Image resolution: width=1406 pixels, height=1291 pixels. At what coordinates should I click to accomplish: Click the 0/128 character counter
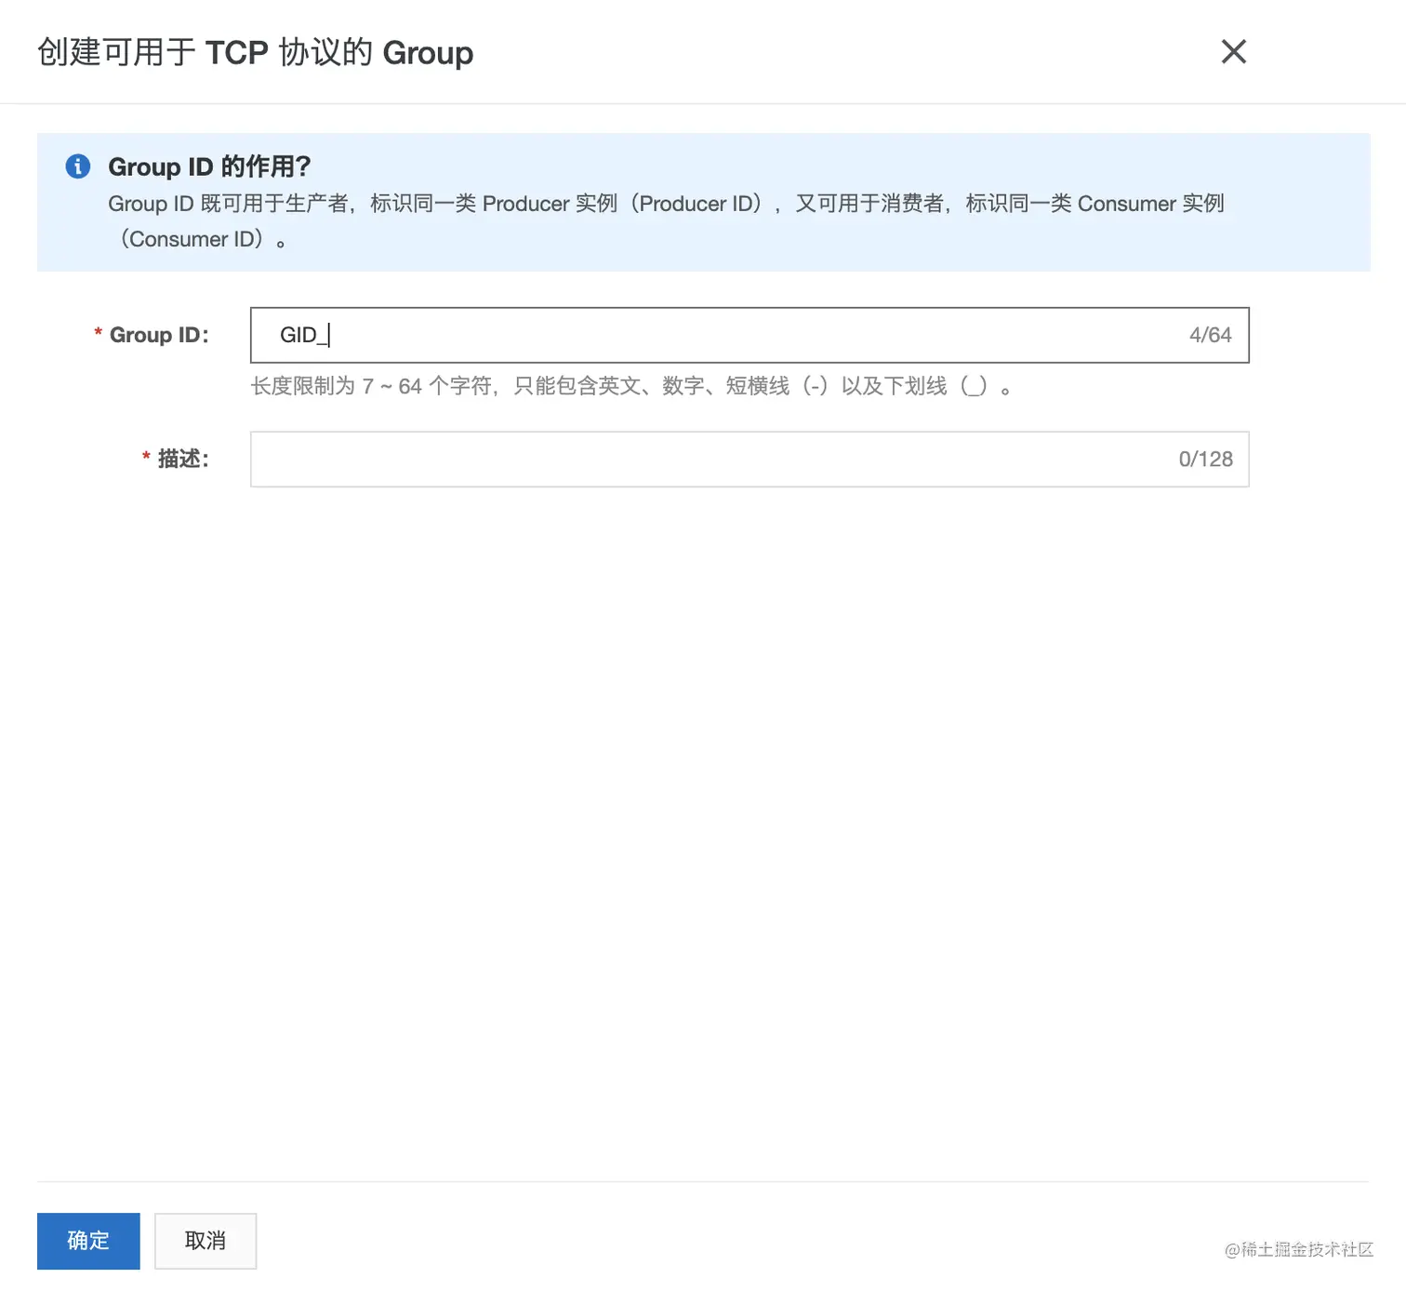1205,459
